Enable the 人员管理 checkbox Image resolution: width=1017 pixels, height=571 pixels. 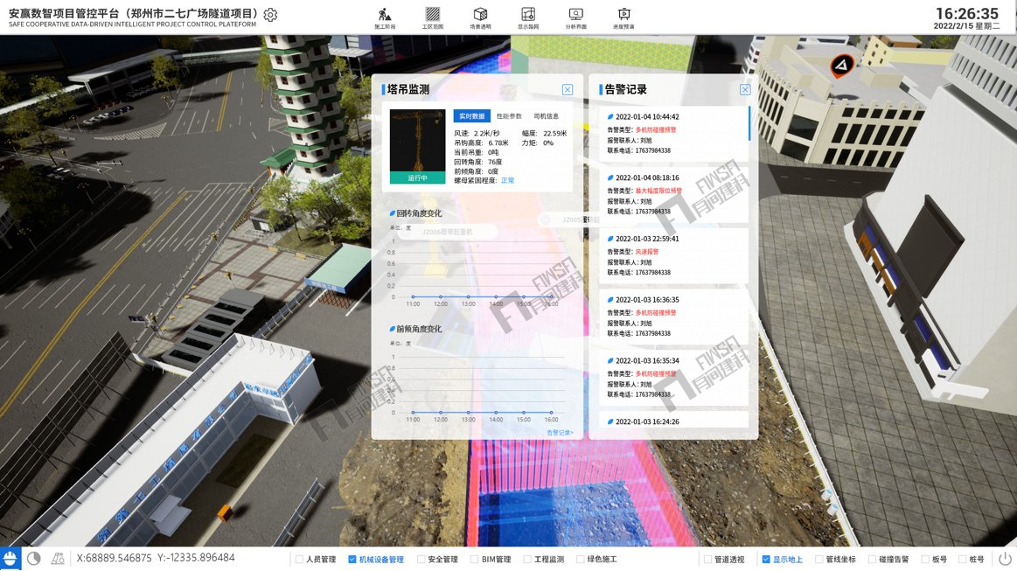[x=299, y=560]
